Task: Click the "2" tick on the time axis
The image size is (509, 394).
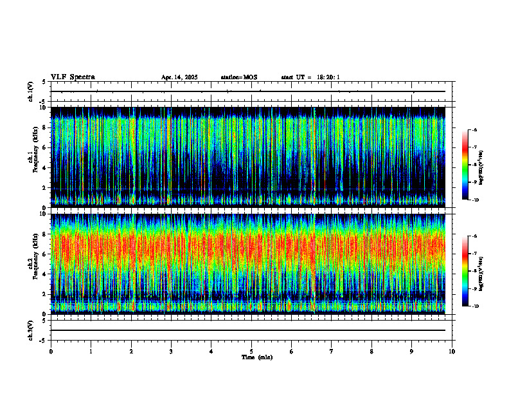Action: (x=131, y=352)
